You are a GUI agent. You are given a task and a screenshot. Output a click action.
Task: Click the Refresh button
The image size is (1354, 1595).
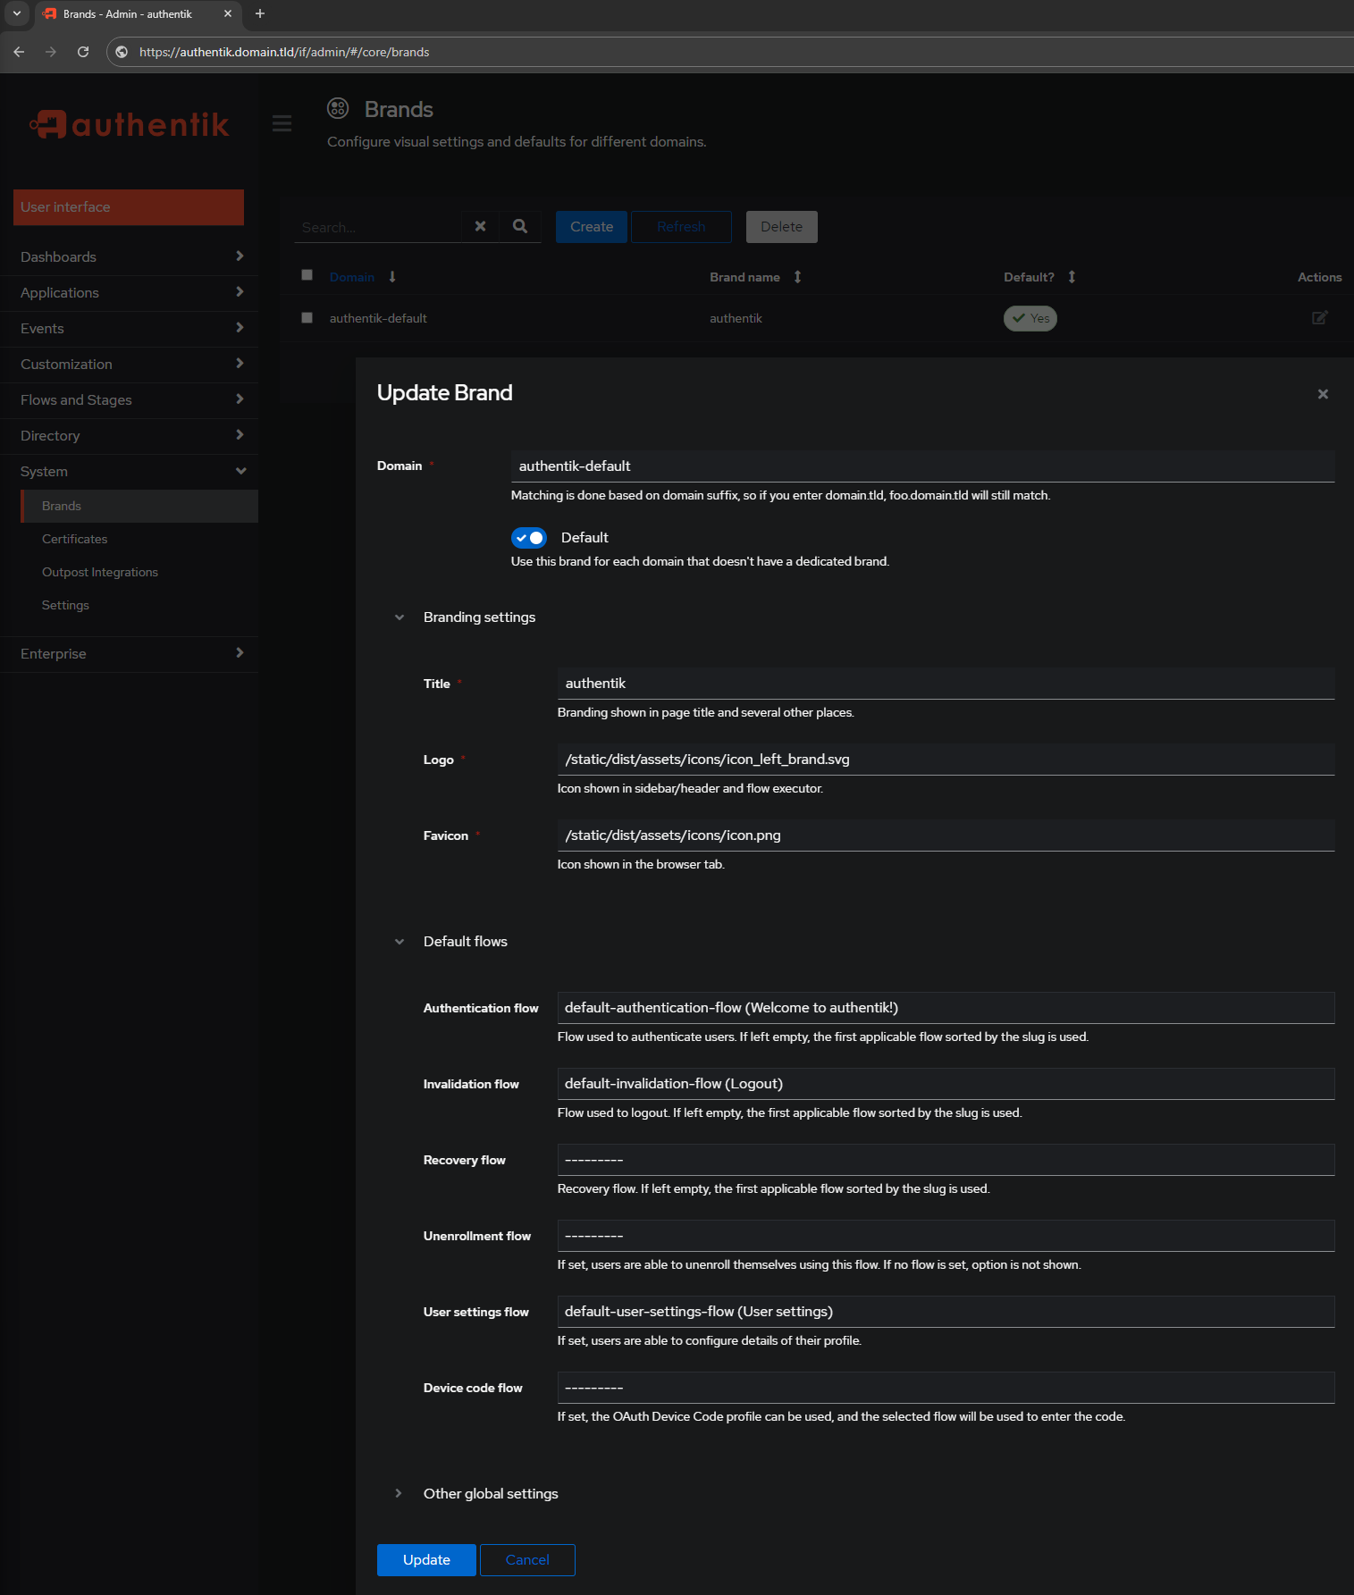pos(681,227)
